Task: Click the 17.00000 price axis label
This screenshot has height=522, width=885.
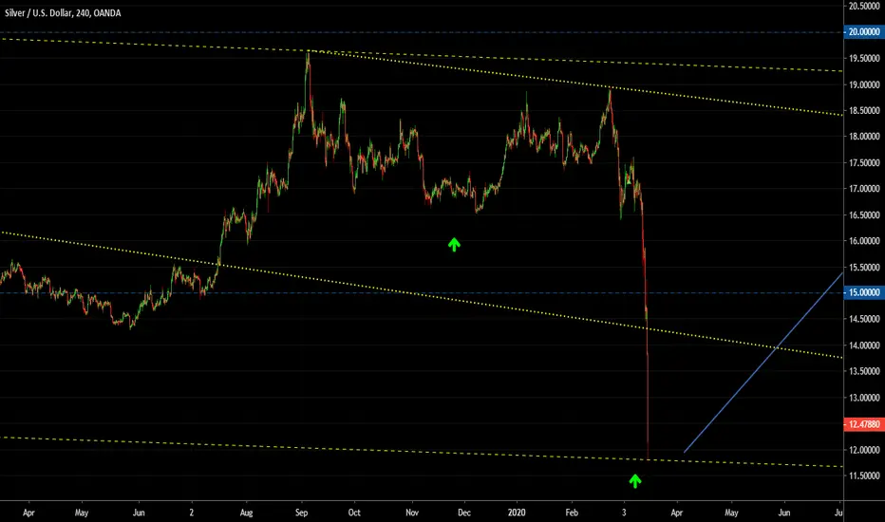Action: point(864,189)
